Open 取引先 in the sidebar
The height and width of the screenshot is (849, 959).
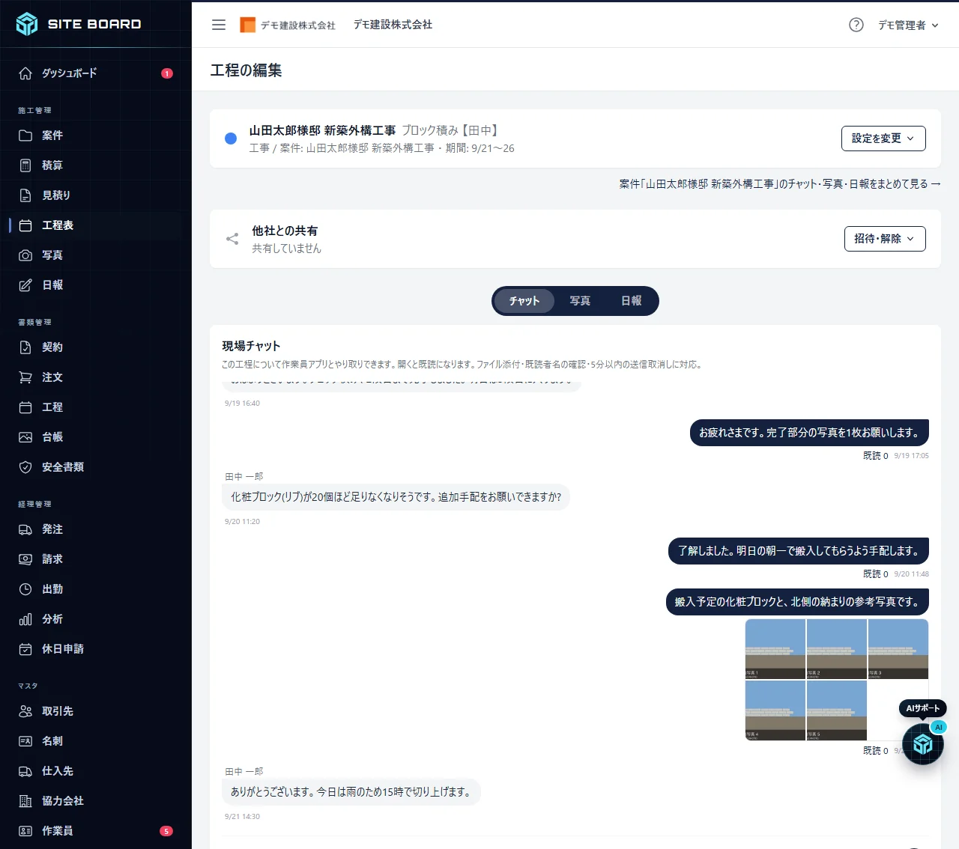coord(96,711)
